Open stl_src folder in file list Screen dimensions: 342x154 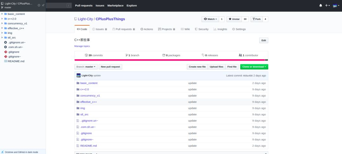85,115
